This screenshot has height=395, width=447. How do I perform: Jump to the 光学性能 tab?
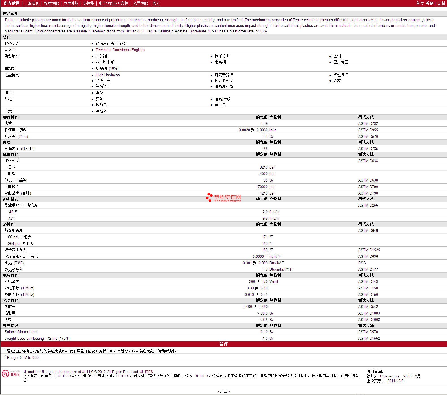pos(140,3)
